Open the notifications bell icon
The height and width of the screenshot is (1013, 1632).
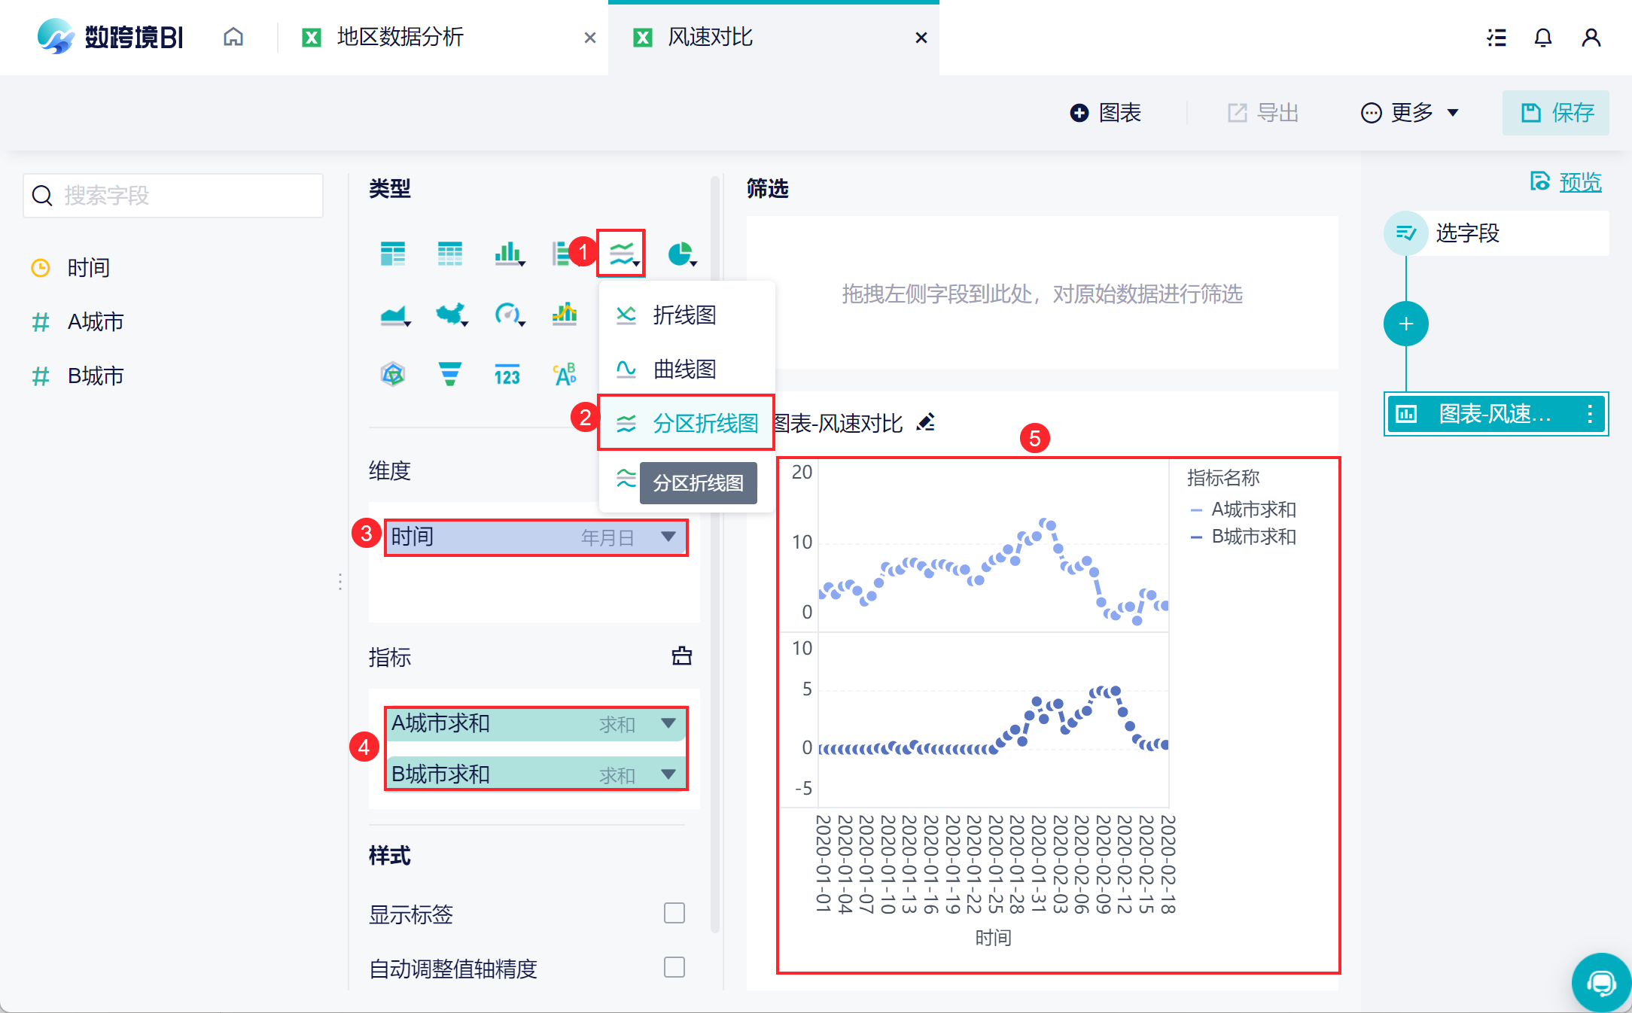point(1542,38)
